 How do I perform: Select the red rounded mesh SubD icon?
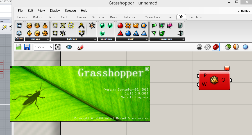coord(120,25)
